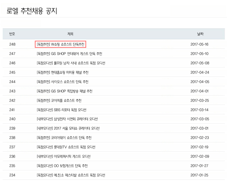227x187 pixels.
Task: Open the SBS 리포터 독점 오디션 post
Action: point(62,110)
